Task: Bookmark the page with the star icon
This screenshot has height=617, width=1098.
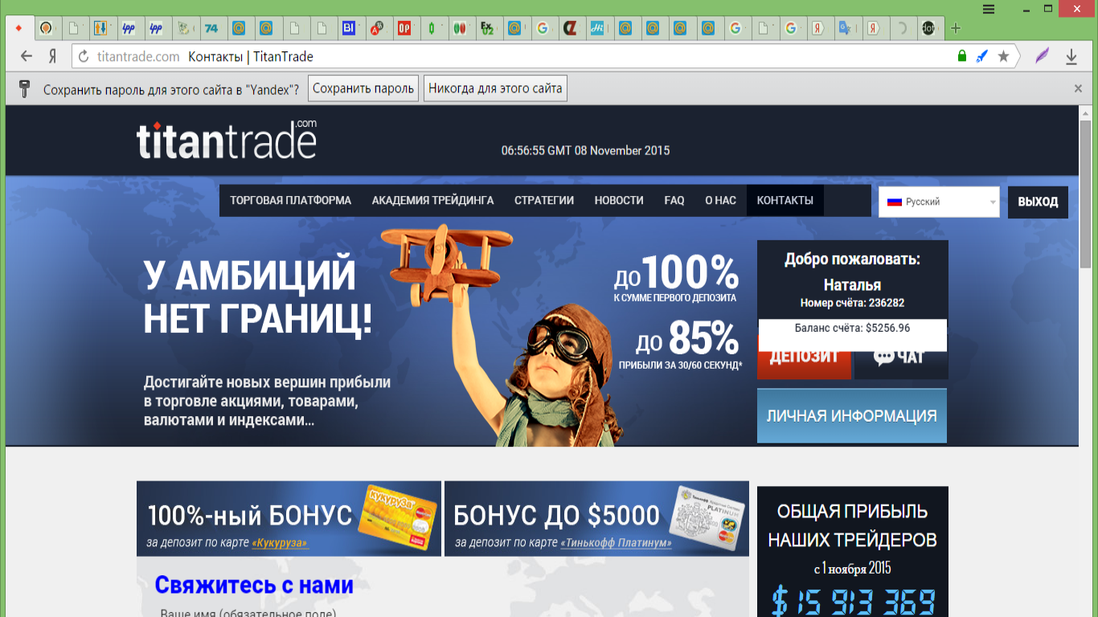Action: pyautogui.click(x=1003, y=56)
